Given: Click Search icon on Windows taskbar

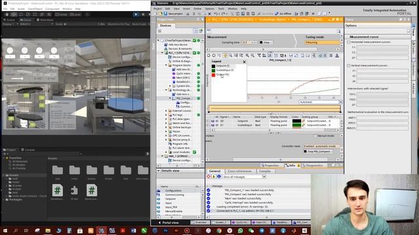Looking at the screenshot, I should [x=16, y=230].
